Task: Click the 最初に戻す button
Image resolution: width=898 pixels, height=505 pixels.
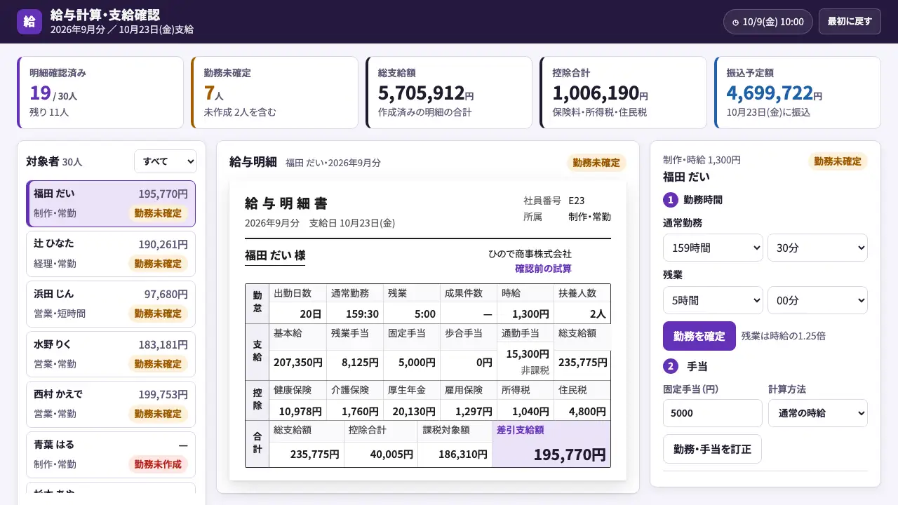Action: point(850,22)
